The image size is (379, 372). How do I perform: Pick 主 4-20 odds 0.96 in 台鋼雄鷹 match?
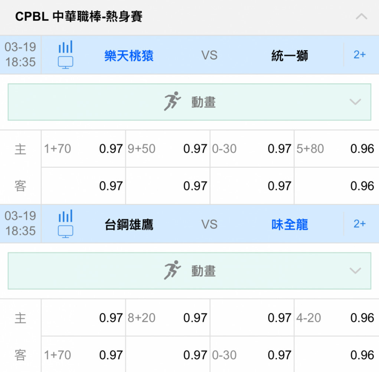337,318
